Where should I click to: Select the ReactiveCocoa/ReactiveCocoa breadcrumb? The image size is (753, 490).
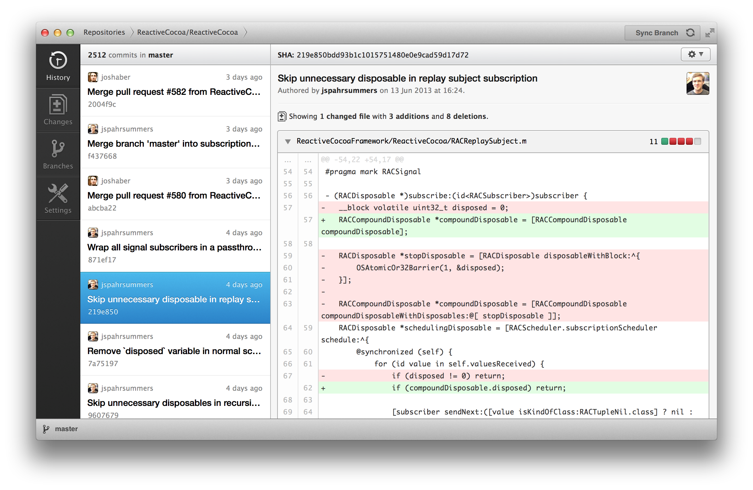[x=187, y=32]
